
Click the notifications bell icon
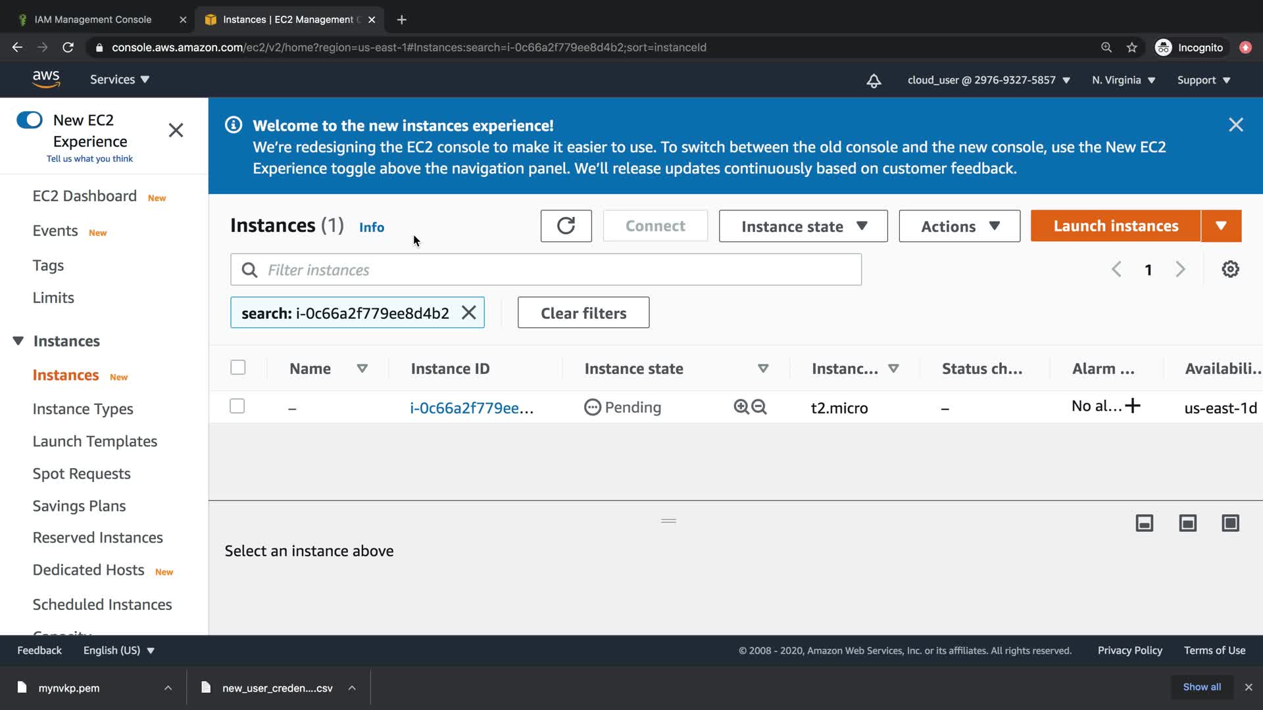pyautogui.click(x=874, y=80)
